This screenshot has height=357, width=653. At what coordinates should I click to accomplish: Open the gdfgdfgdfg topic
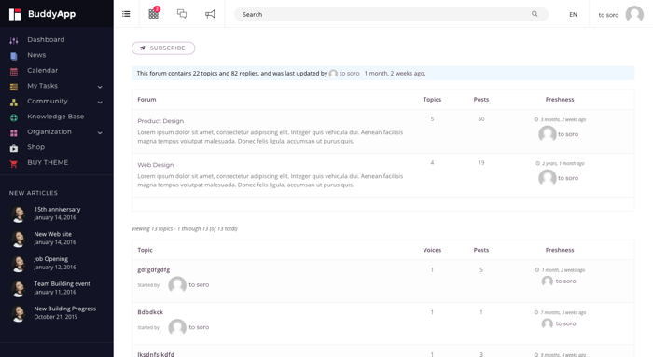(x=154, y=269)
